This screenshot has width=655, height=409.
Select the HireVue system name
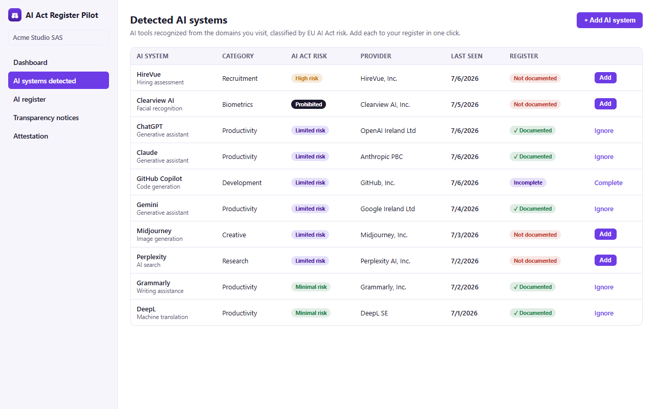coord(148,75)
